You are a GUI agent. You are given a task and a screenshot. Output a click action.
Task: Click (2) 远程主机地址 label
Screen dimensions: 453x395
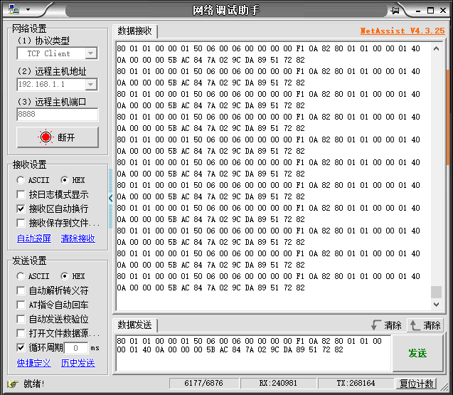(x=52, y=71)
